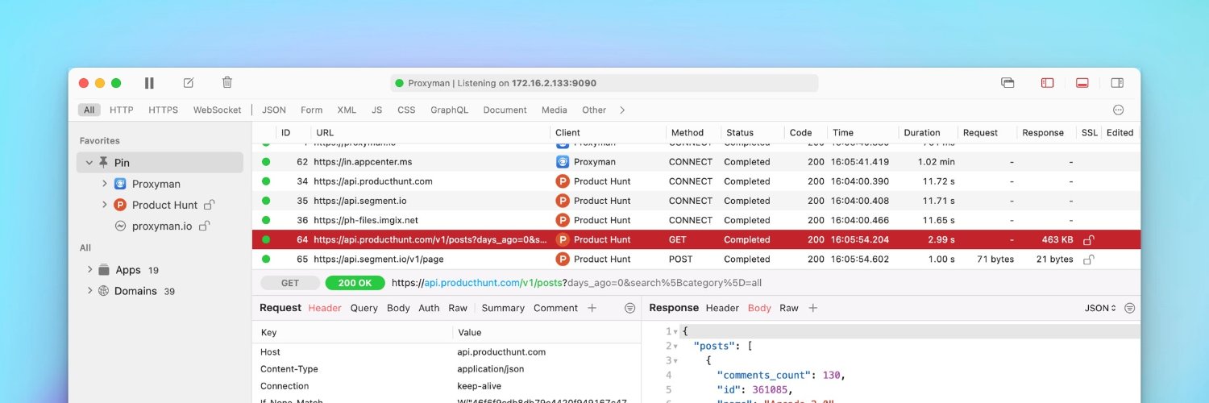1209x403 pixels.
Task: Click the Apps stack icon
Action: 104,270
